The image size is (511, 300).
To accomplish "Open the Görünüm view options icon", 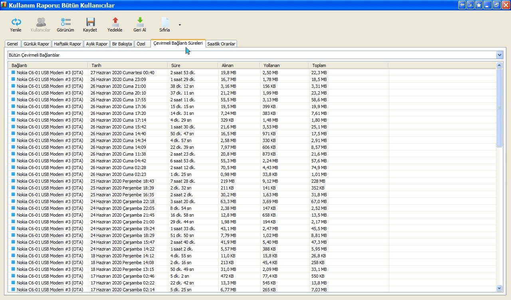I will pyautogui.click(x=65, y=22).
